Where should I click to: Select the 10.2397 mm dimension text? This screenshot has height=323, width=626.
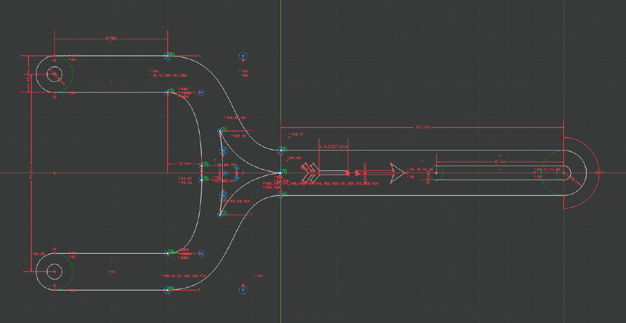[331, 146]
